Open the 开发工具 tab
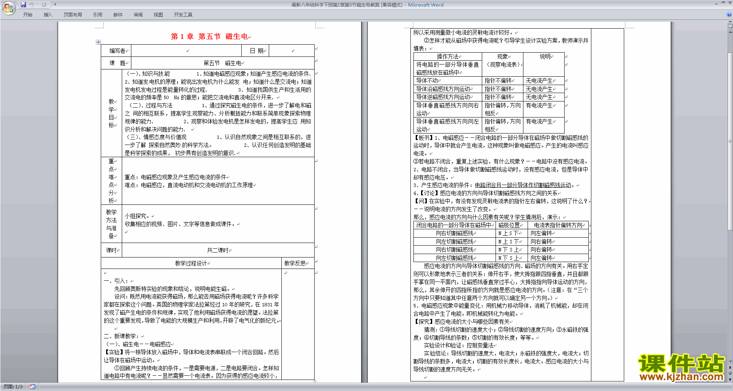Screen dimensions: 733x391 coord(183,14)
